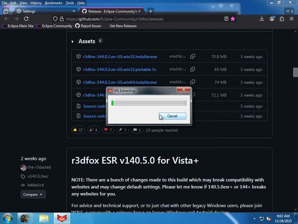Click the tracking protection shield icon
The width and height of the screenshot is (298, 224).
coord(55,19)
